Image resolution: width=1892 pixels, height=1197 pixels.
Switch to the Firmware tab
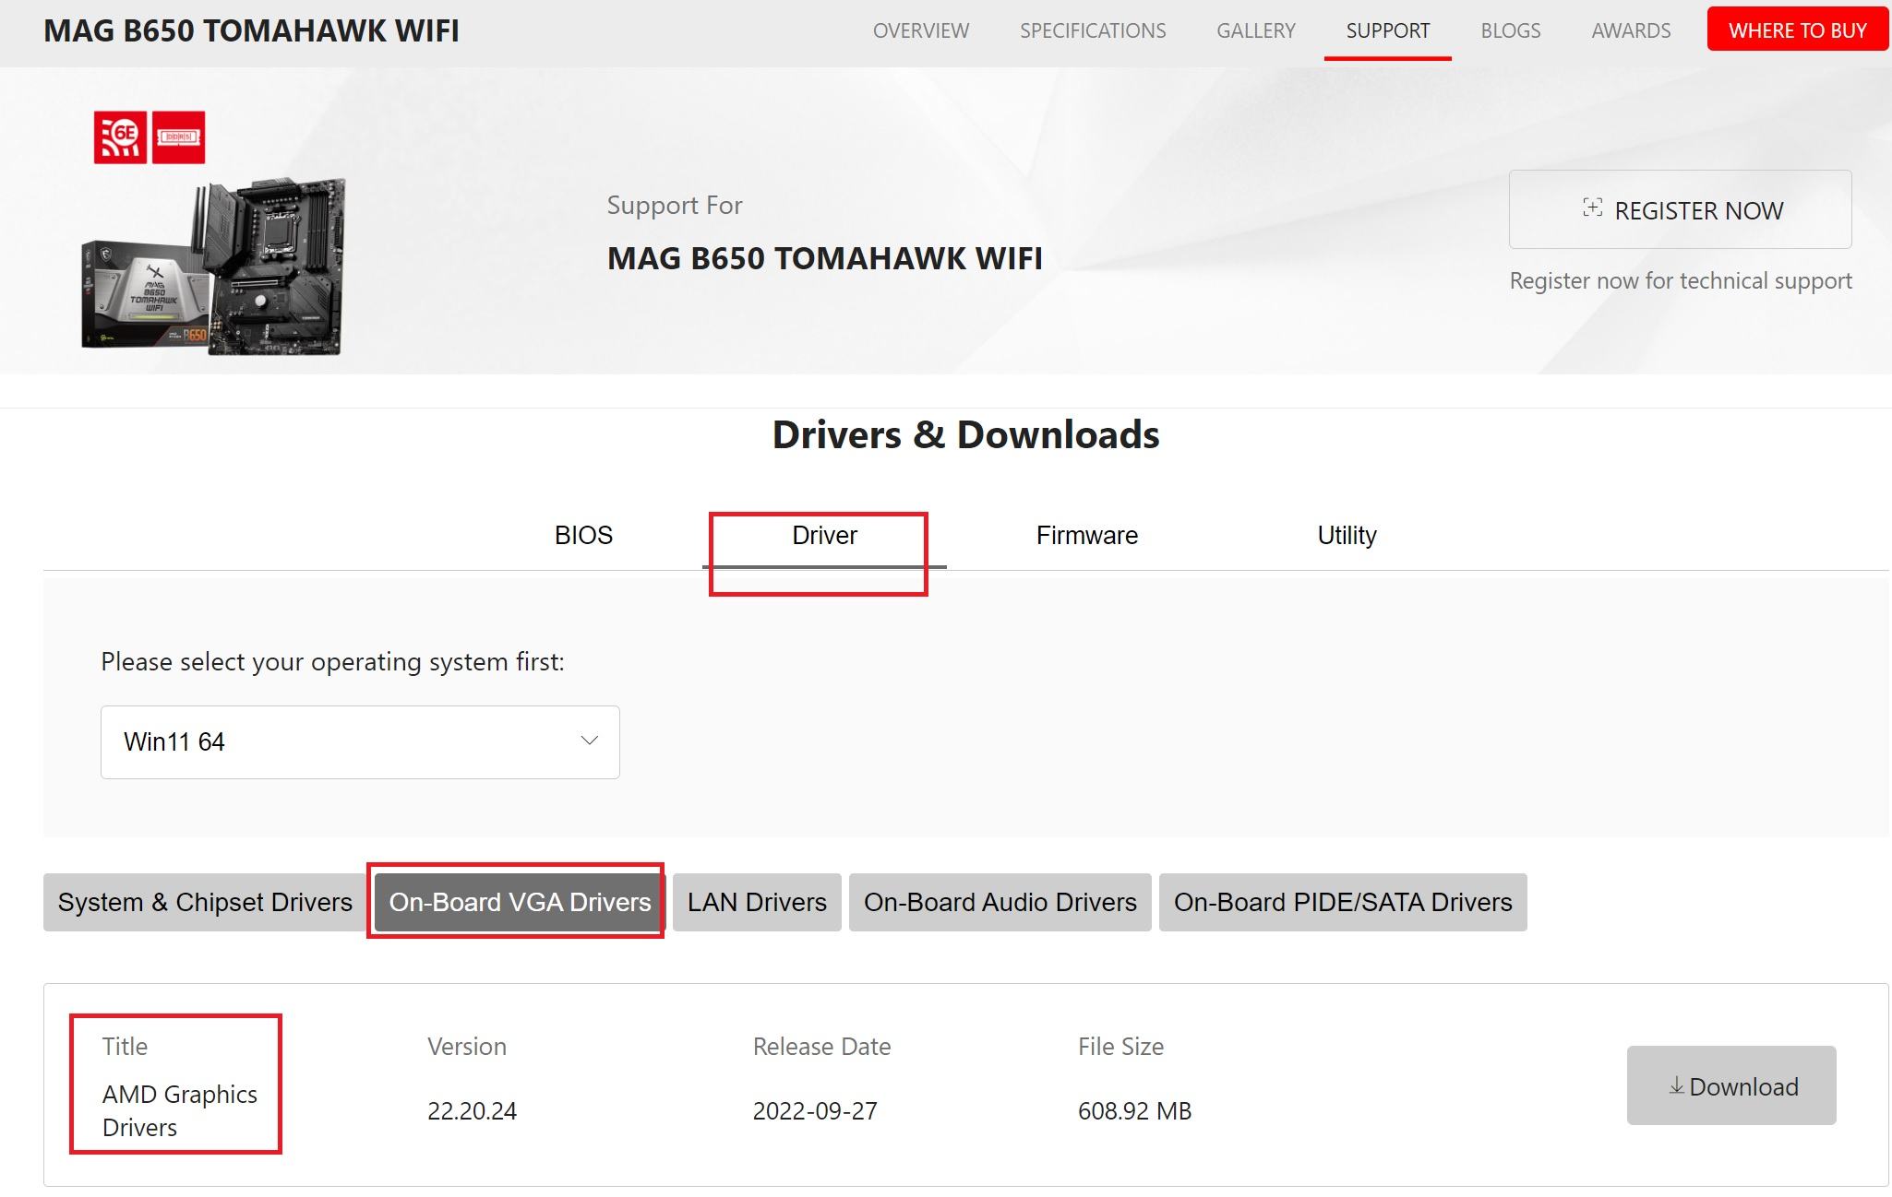click(x=1086, y=536)
